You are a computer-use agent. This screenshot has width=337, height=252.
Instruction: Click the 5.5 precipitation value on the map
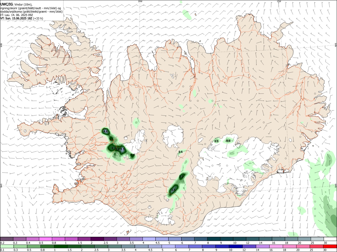tap(122, 149)
